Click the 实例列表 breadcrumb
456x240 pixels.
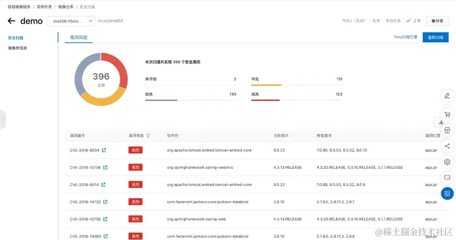pyautogui.click(x=44, y=7)
